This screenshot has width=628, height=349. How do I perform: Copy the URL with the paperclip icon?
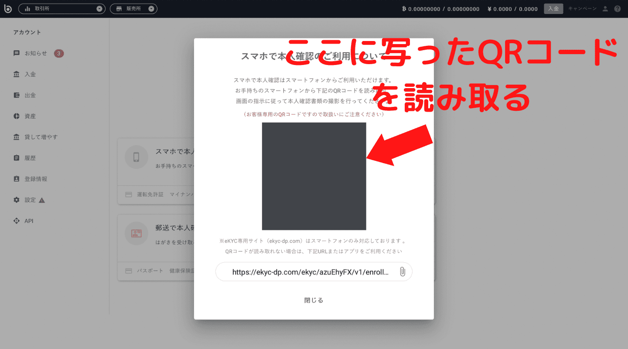[402, 272]
